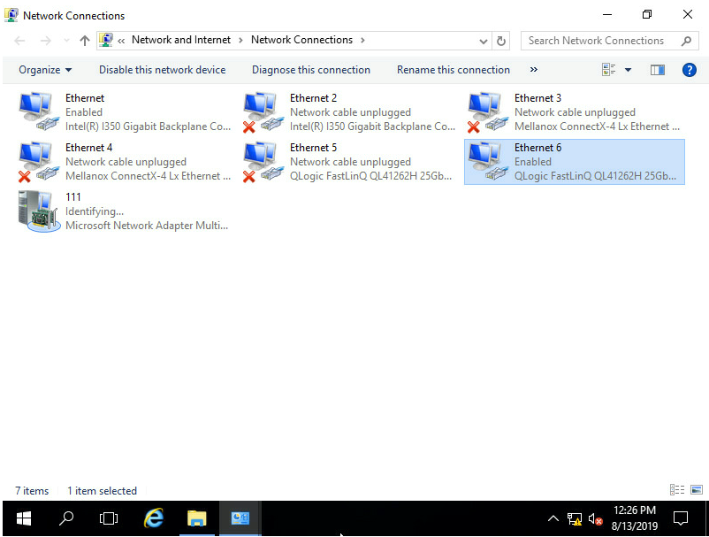
Task: Click the muted speaker tray icon
Action: click(x=595, y=519)
